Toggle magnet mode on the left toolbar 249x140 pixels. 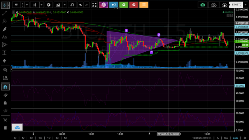5,87
